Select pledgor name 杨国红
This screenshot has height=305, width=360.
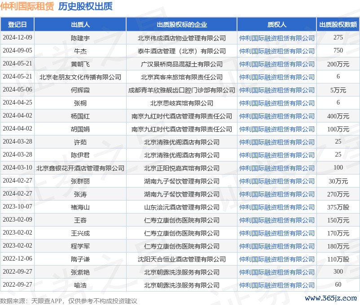[x=80, y=116]
